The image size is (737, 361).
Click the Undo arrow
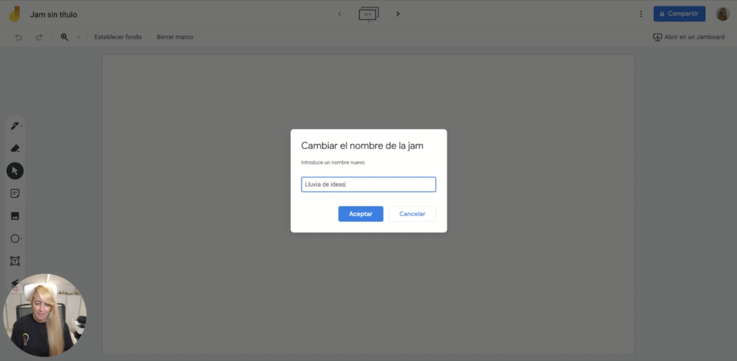[18, 37]
